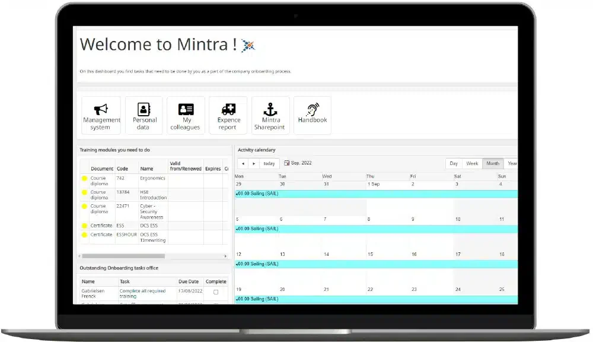
Task: Click course code 13784
Action: pos(123,192)
